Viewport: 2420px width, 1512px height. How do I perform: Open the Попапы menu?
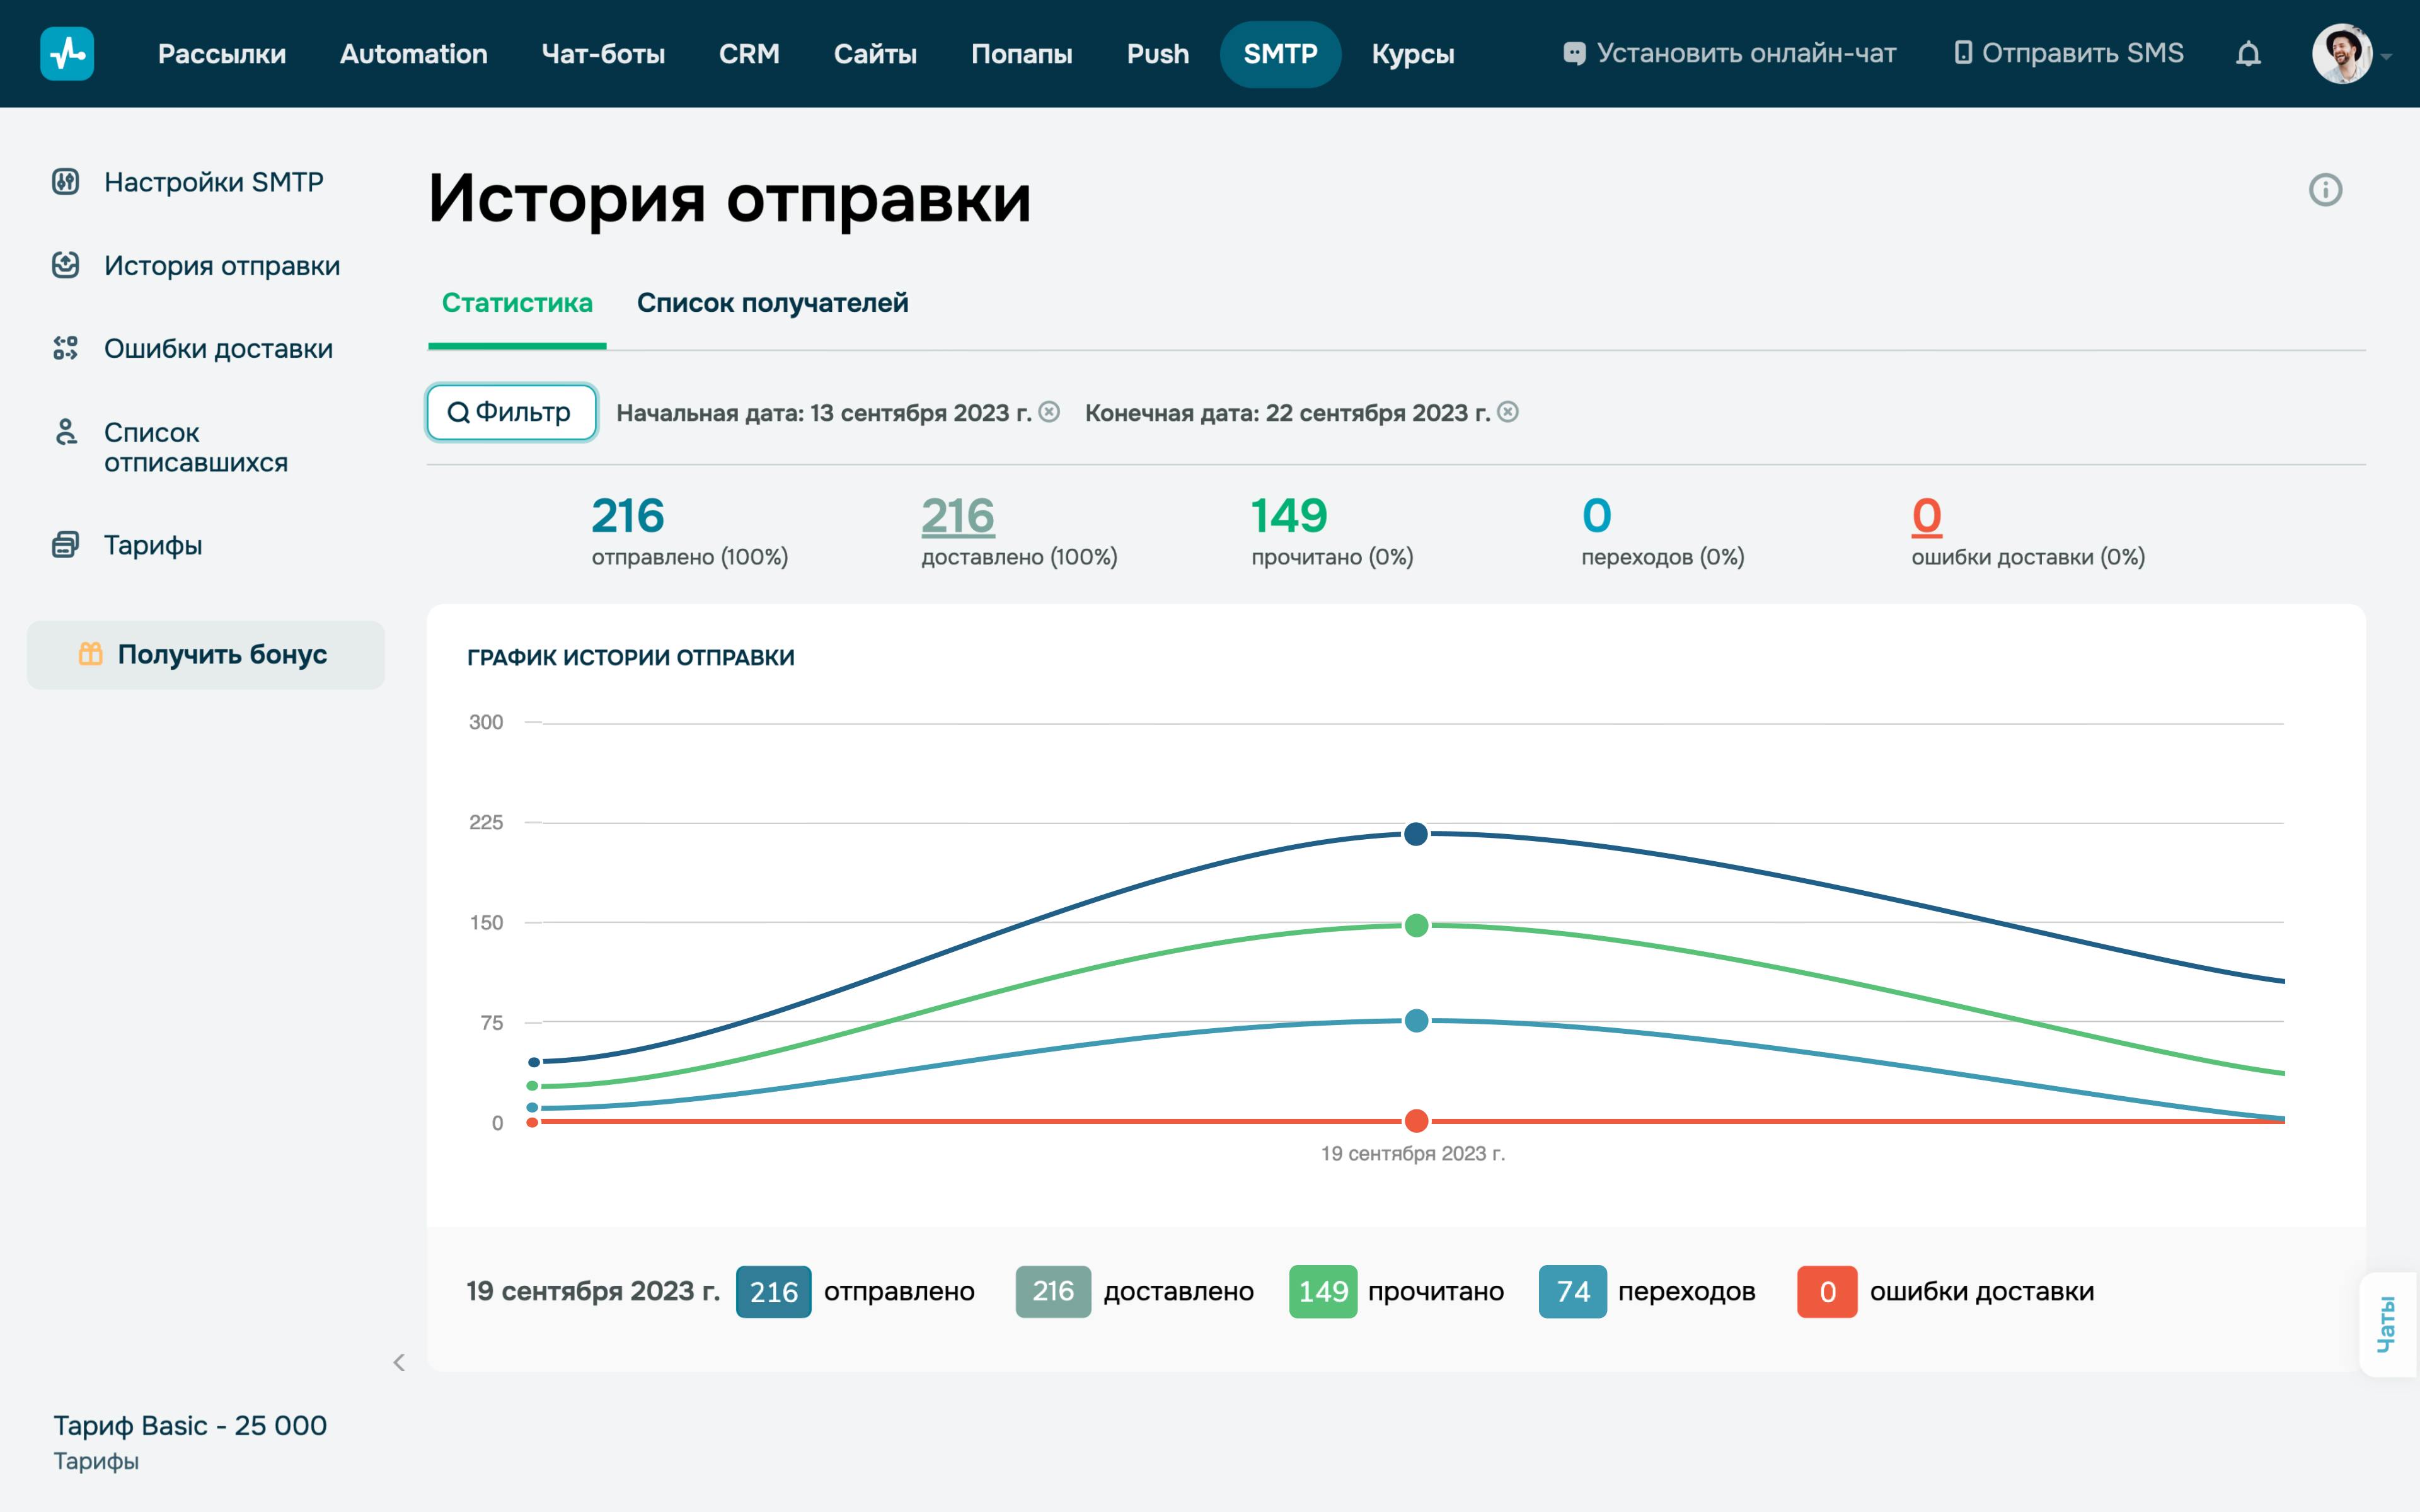pyautogui.click(x=1022, y=54)
